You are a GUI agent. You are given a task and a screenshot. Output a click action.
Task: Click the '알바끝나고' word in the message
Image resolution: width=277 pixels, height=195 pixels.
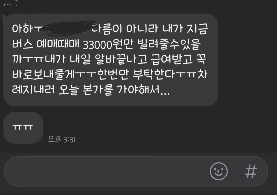click(121, 60)
